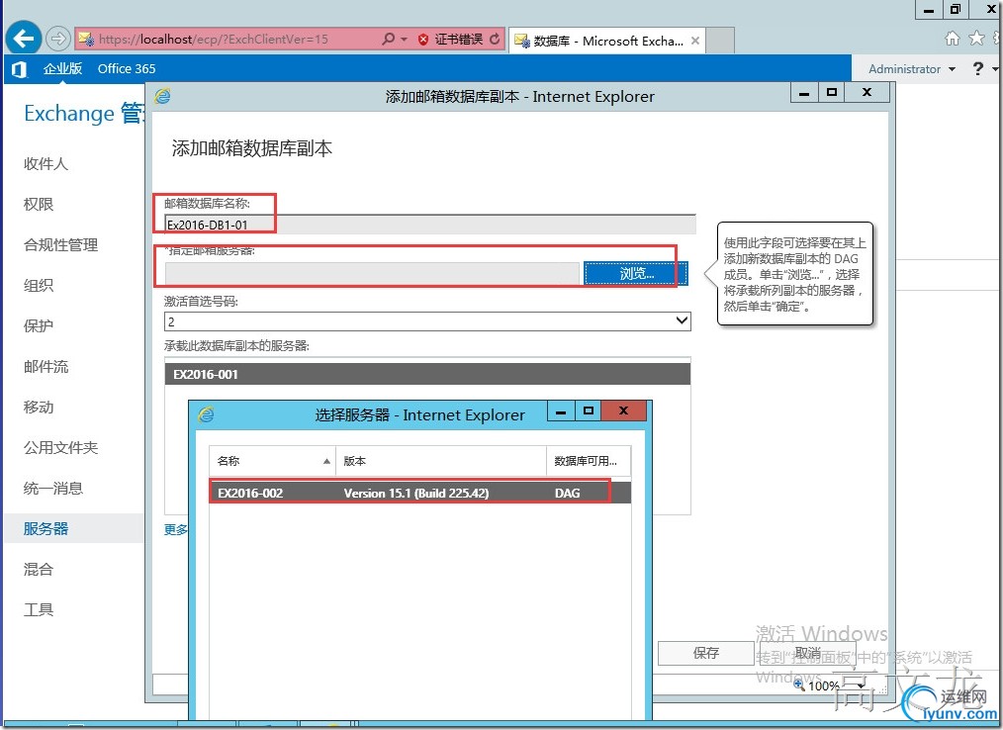Minimize the 添加邮箱数据库副本 window
The height and width of the screenshot is (730, 1003).
point(805,93)
